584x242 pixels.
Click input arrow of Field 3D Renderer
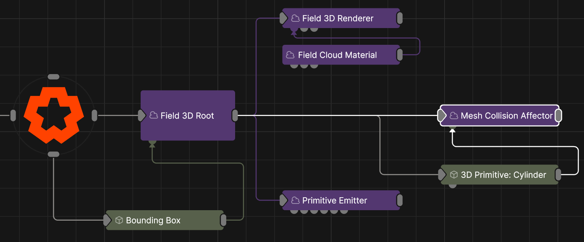click(x=284, y=18)
